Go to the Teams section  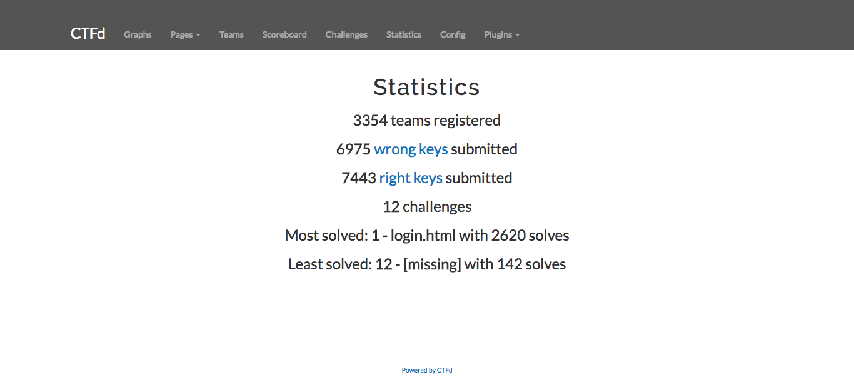(231, 34)
